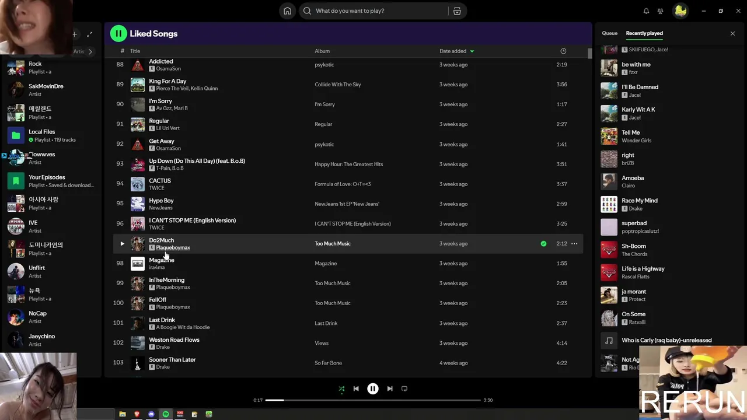The image size is (747, 420).
Task: Seek along the song progress bar
Action: pyautogui.click(x=373, y=400)
